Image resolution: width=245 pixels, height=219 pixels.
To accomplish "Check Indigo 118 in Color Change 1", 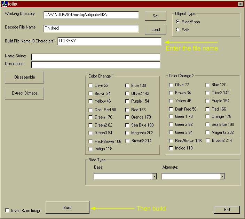I will coord(90,149).
